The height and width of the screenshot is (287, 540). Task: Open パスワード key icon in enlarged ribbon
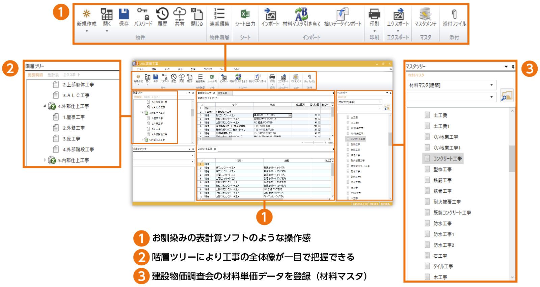tap(143, 14)
